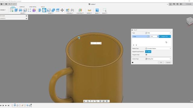Click the Orbit icon in navigation bar

pyautogui.click(x=84, y=101)
